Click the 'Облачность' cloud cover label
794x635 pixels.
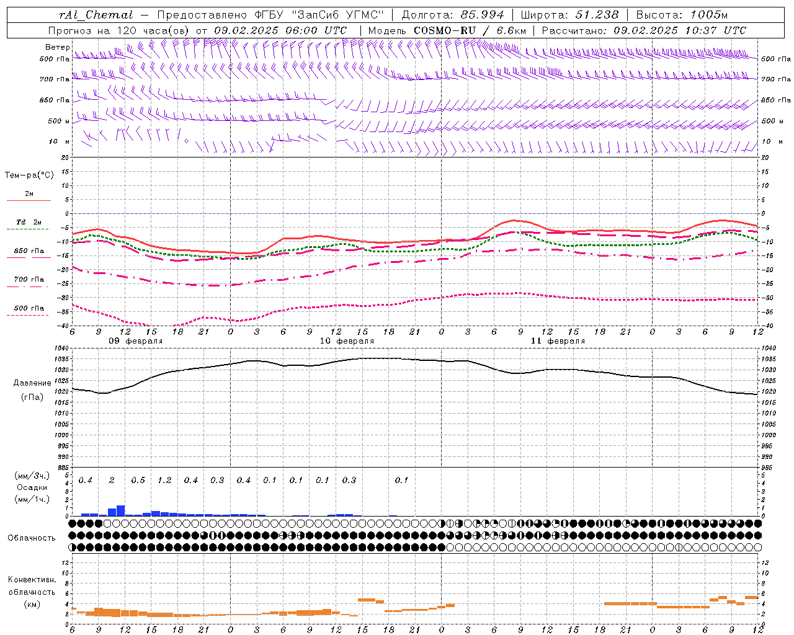click(32, 538)
